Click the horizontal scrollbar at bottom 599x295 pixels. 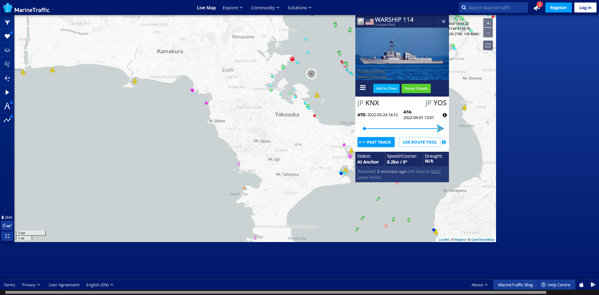tap(276, 293)
